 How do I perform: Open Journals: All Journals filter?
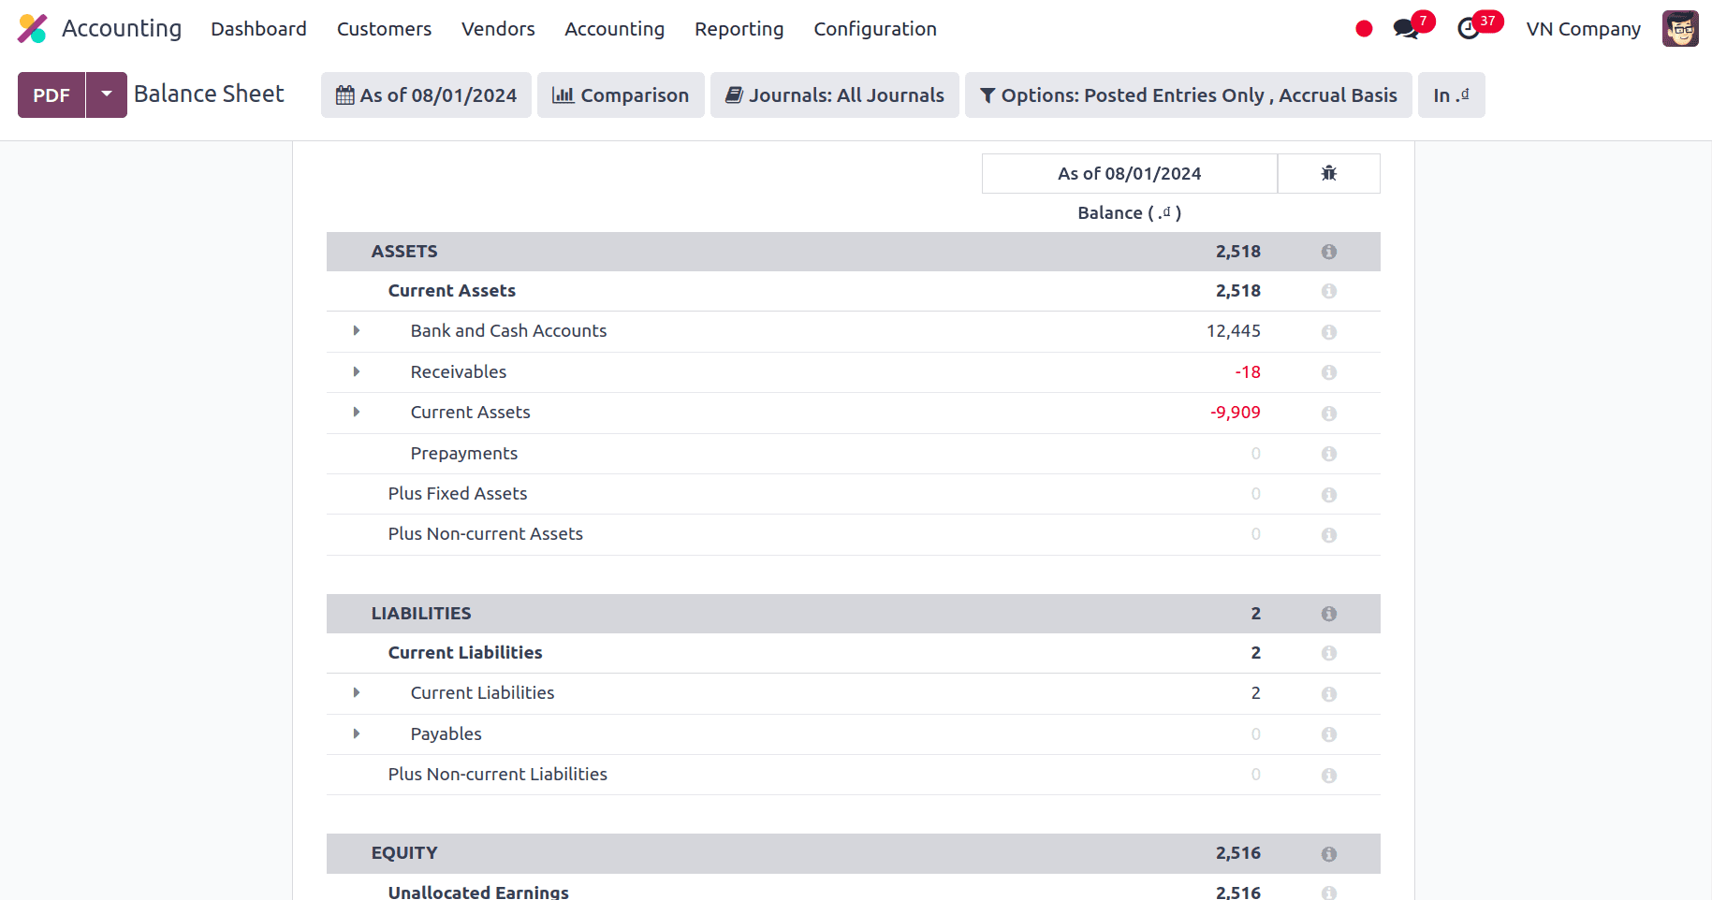pyautogui.click(x=834, y=94)
